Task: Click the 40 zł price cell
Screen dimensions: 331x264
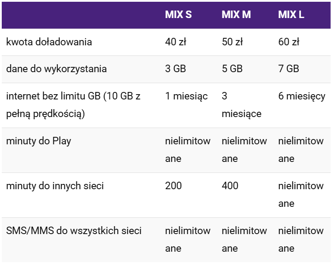Action: [176, 42]
